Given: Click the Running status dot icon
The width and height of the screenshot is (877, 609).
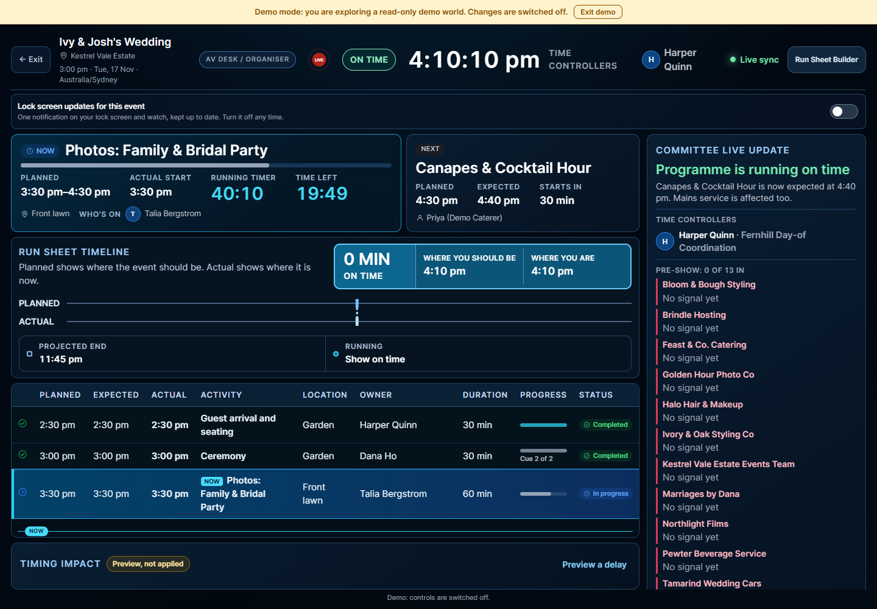Looking at the screenshot, I should pyautogui.click(x=336, y=354).
